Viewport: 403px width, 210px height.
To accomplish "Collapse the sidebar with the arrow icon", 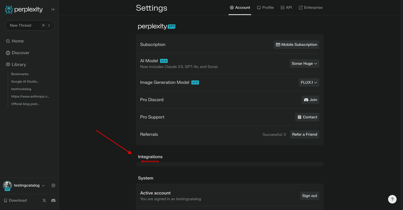I will click(x=53, y=9).
